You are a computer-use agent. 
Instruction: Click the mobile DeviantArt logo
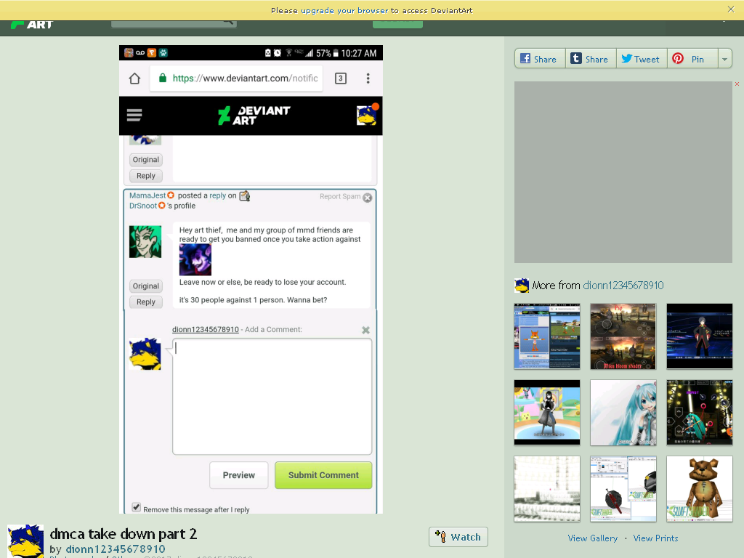[254, 116]
